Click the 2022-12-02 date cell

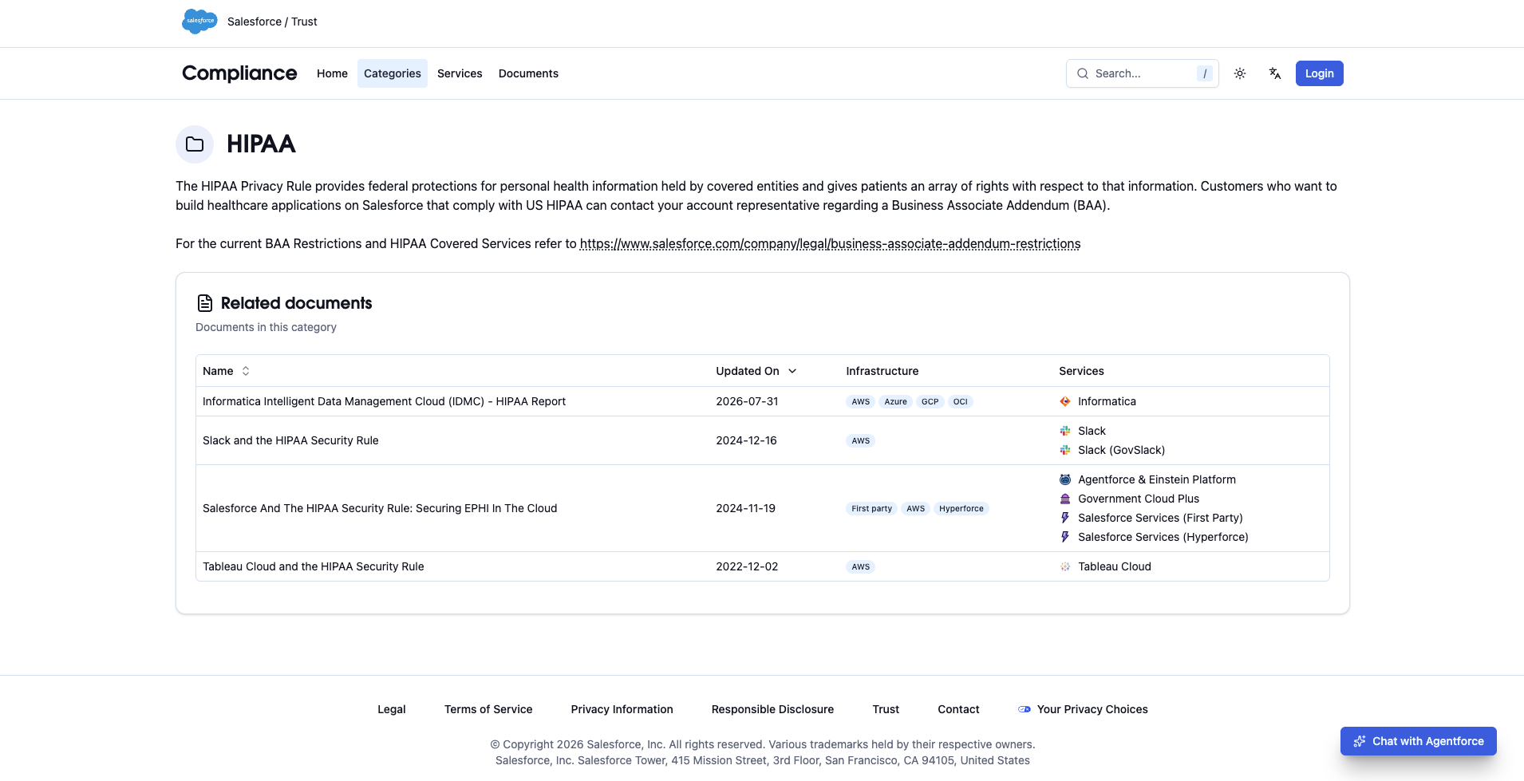pos(747,566)
